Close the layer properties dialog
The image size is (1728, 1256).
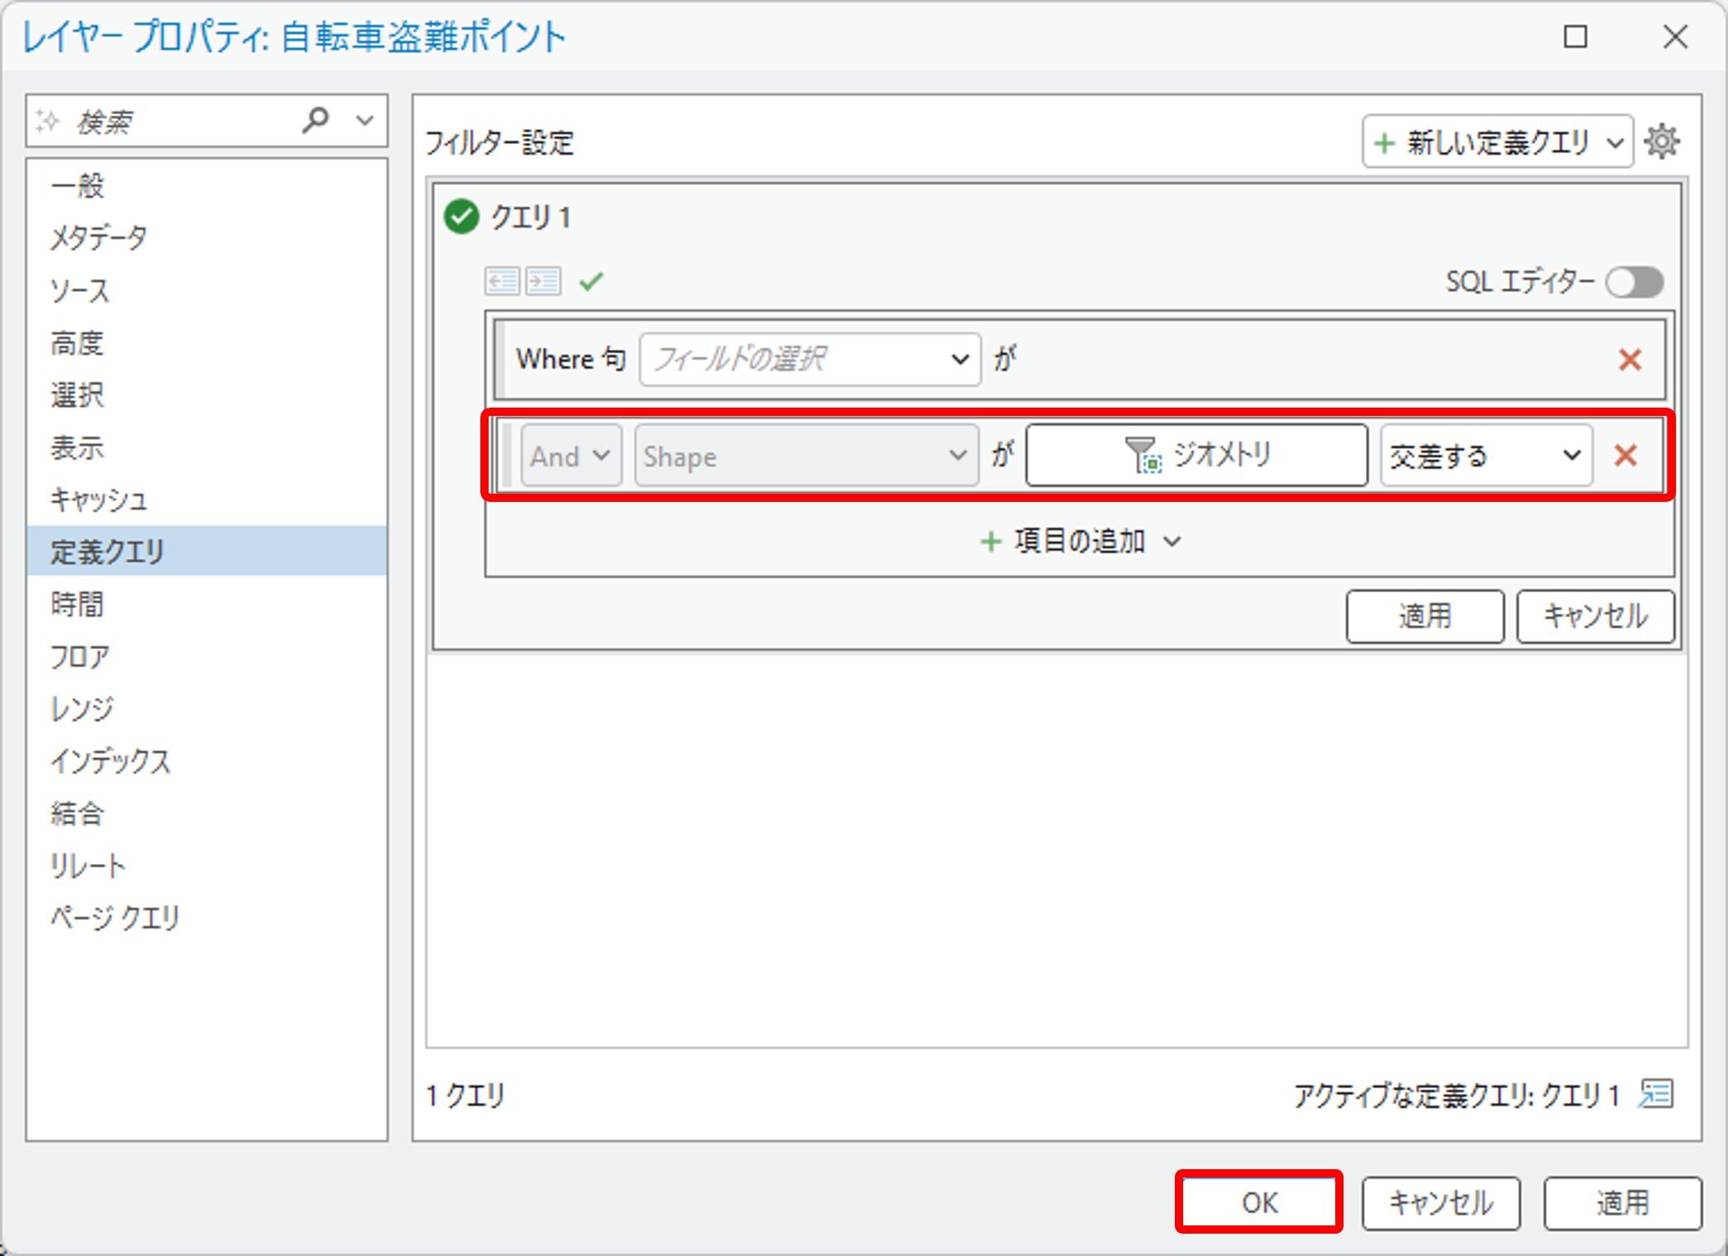pos(1675,36)
